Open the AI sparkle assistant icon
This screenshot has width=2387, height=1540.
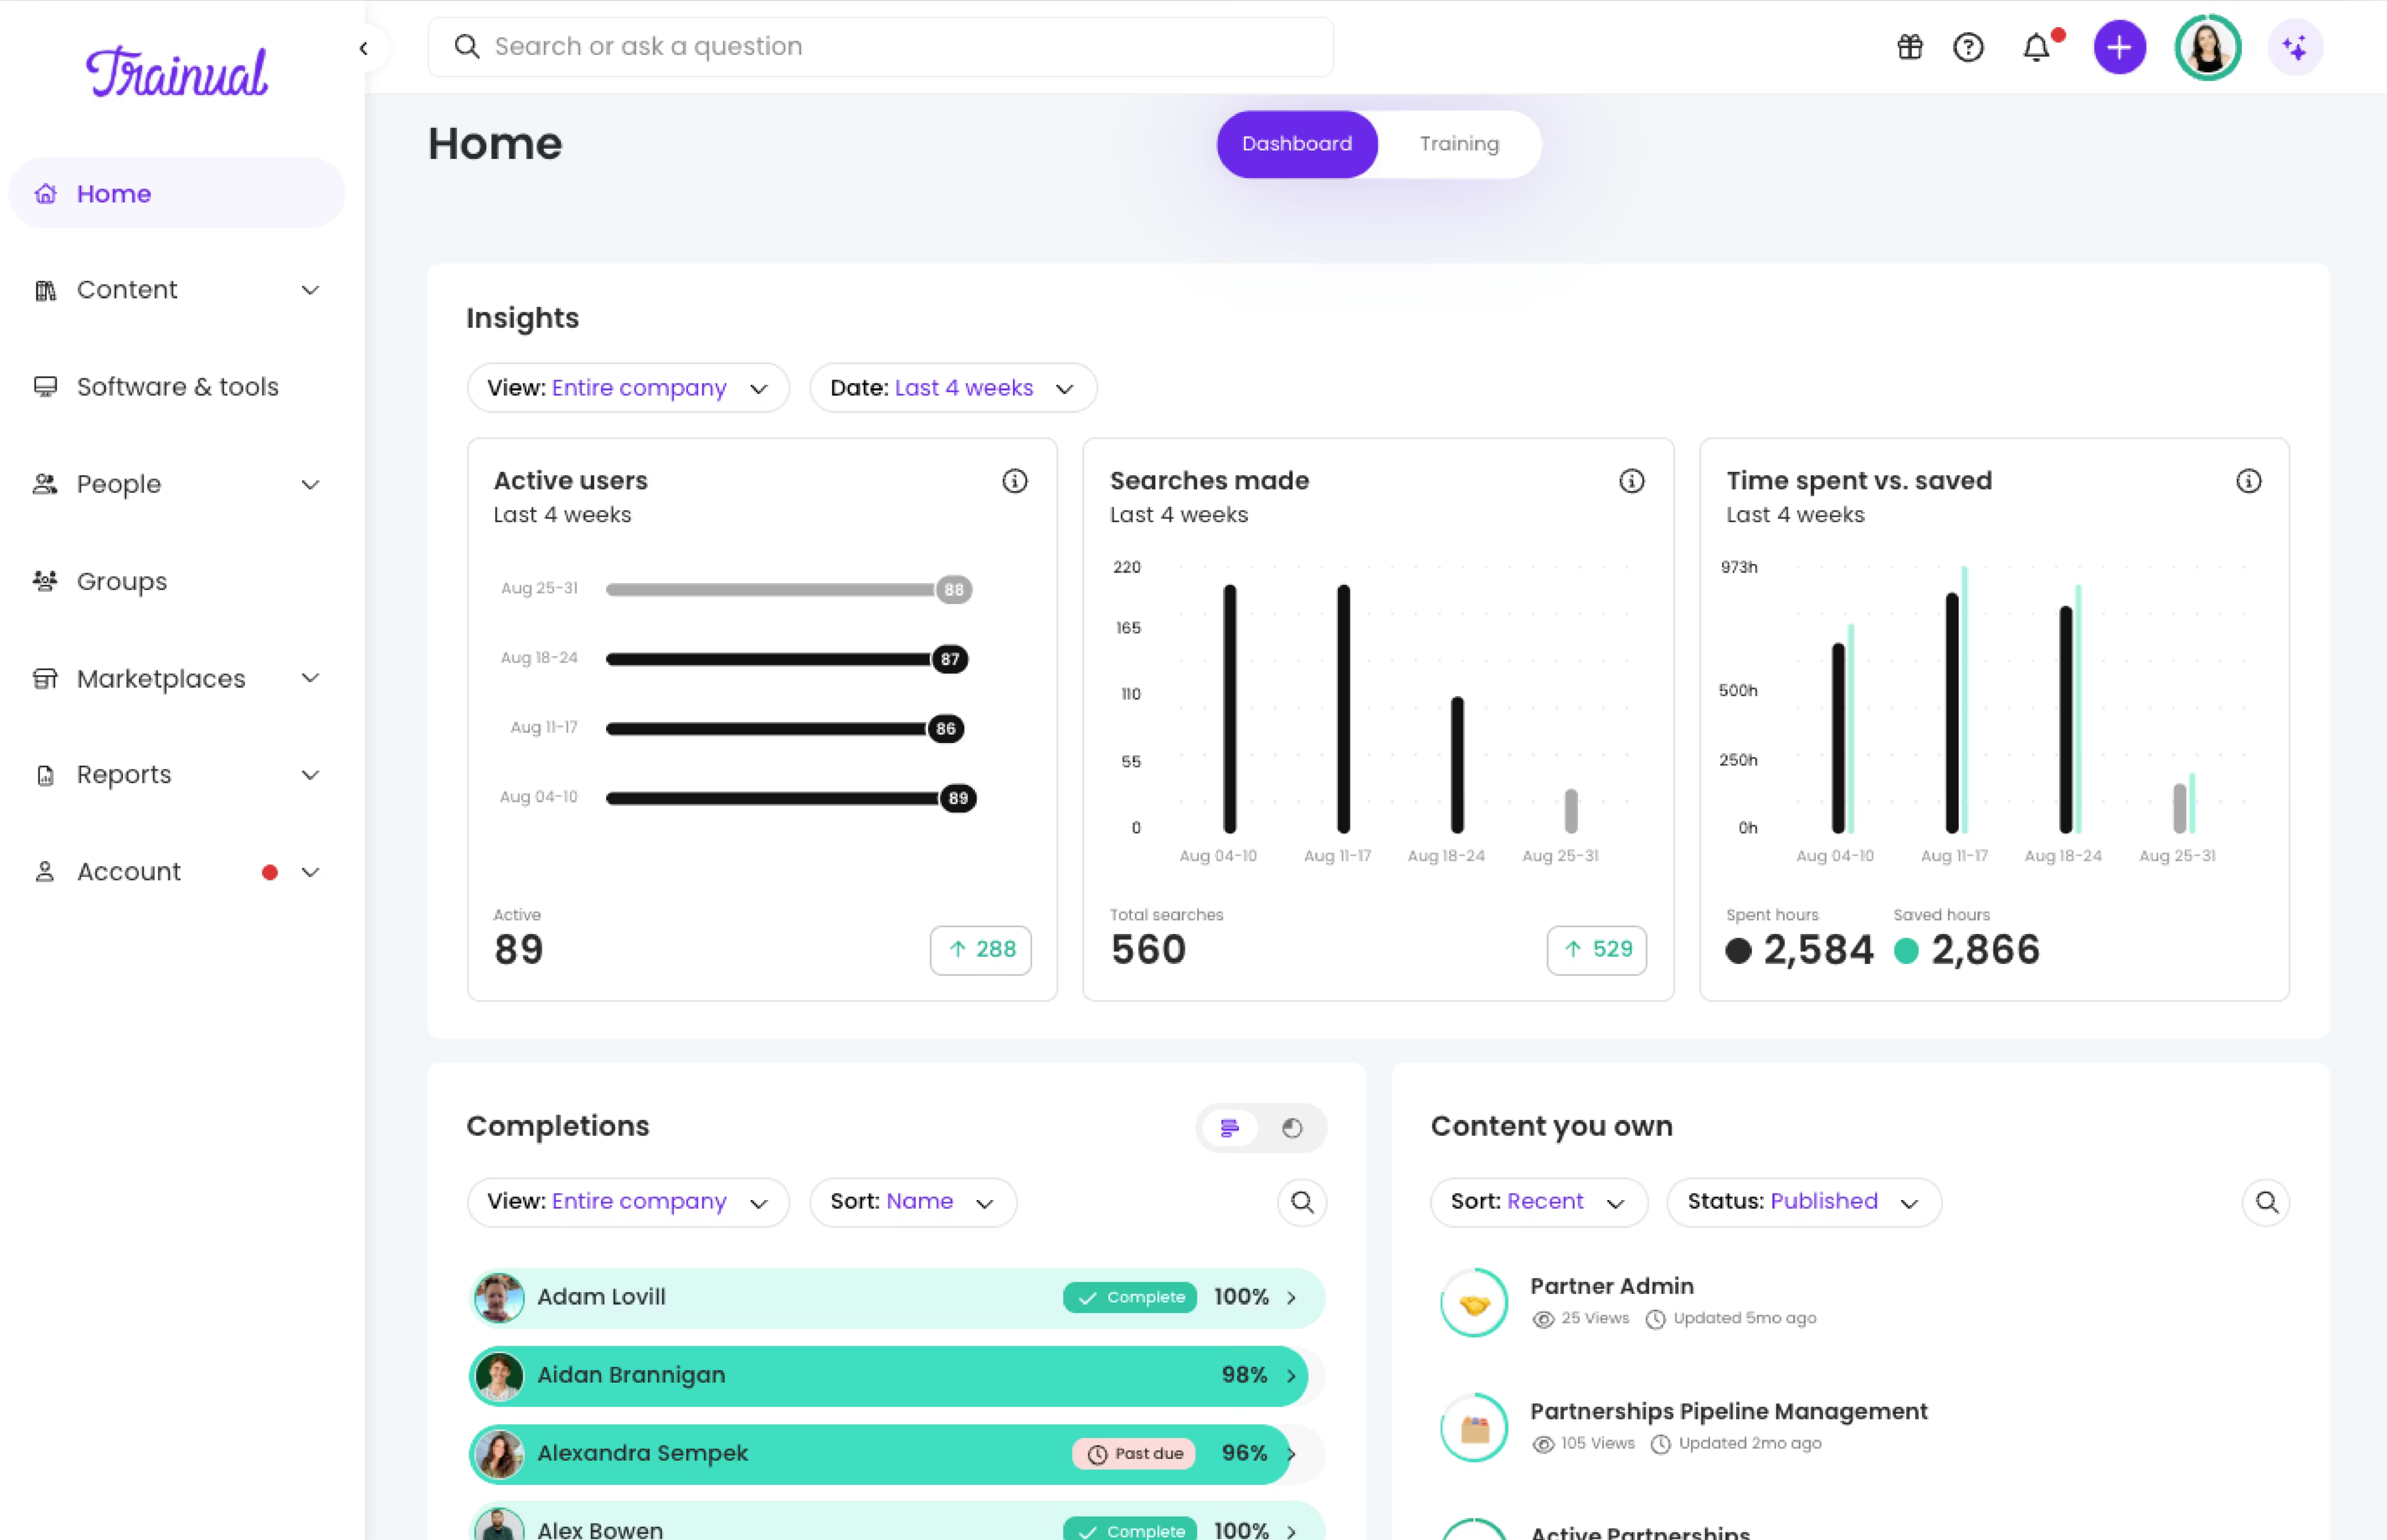coord(2295,47)
